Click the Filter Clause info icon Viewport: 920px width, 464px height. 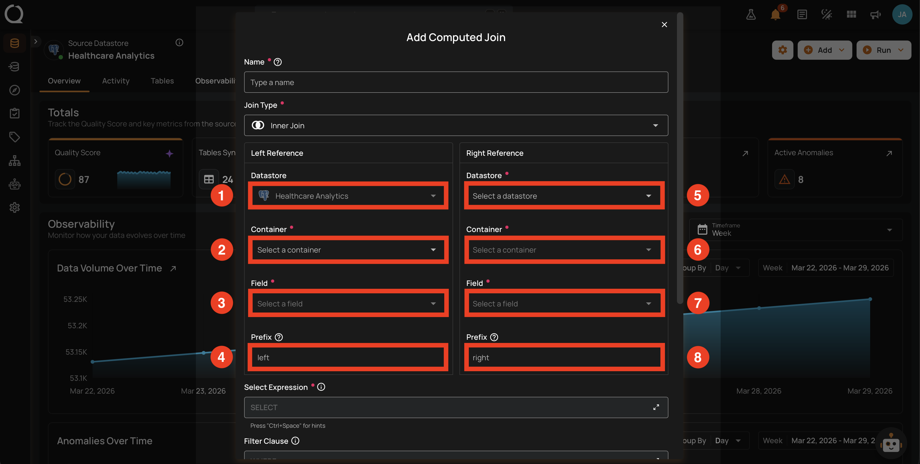(x=295, y=441)
